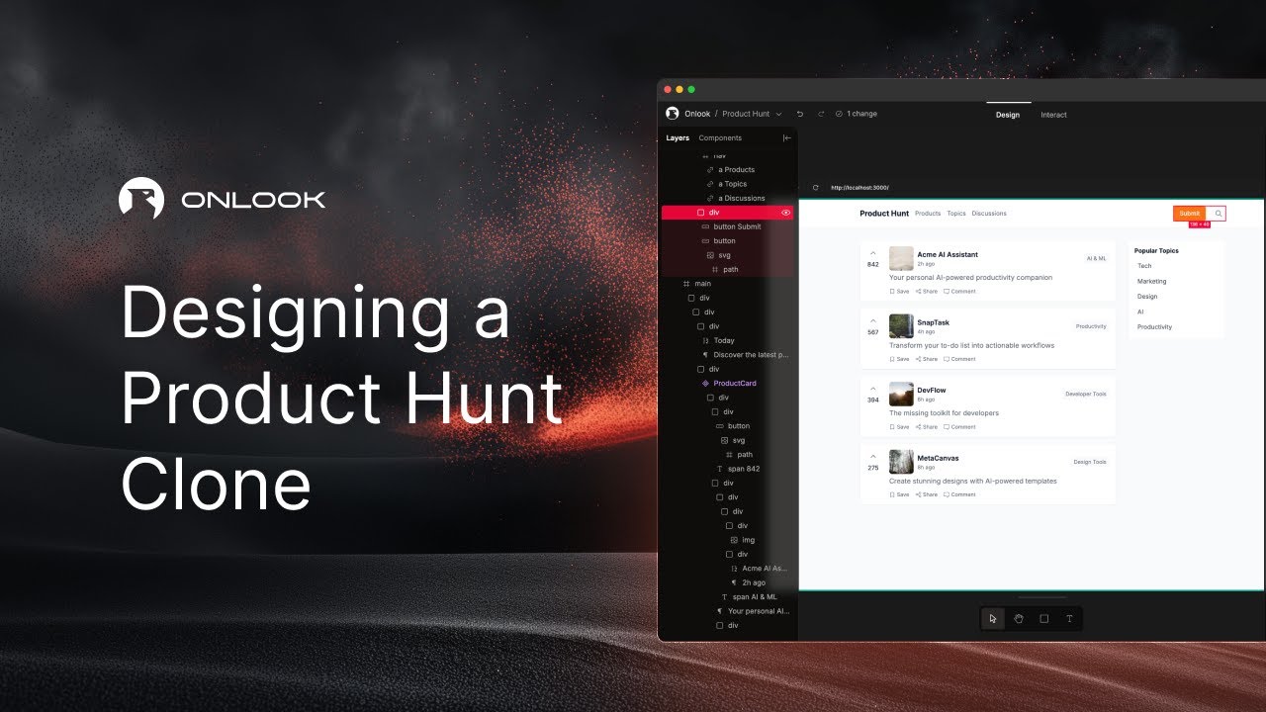Click the redo arrow icon
The height and width of the screenshot is (712, 1266).
point(820,114)
